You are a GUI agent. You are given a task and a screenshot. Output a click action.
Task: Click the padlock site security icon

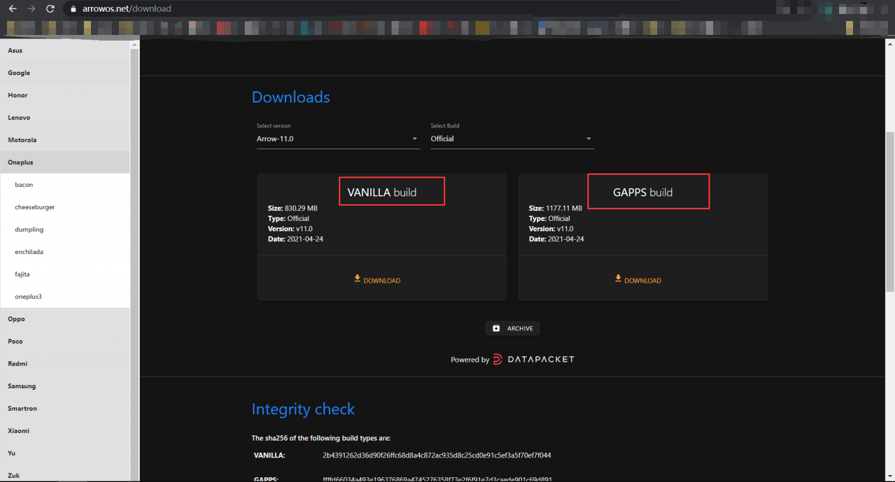(x=73, y=9)
